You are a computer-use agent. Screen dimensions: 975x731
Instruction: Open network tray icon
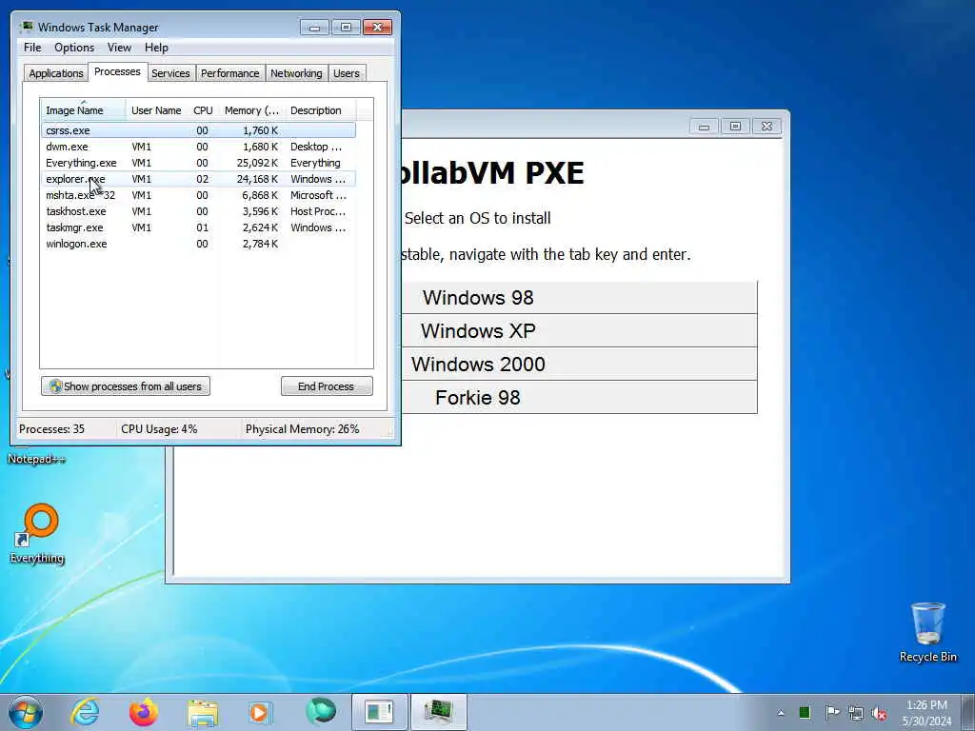pyautogui.click(x=856, y=713)
